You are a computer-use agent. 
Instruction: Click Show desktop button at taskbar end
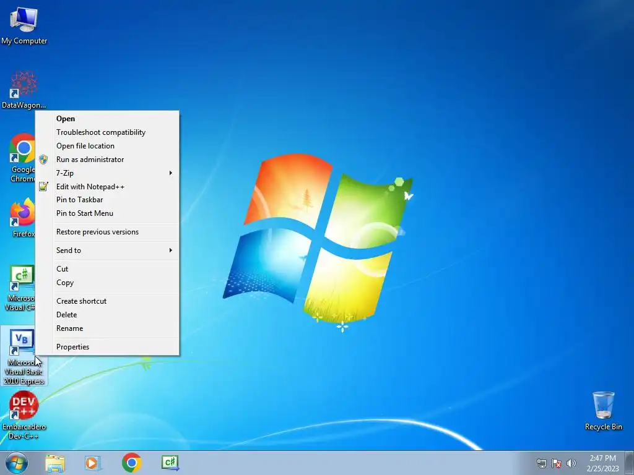[630, 463]
